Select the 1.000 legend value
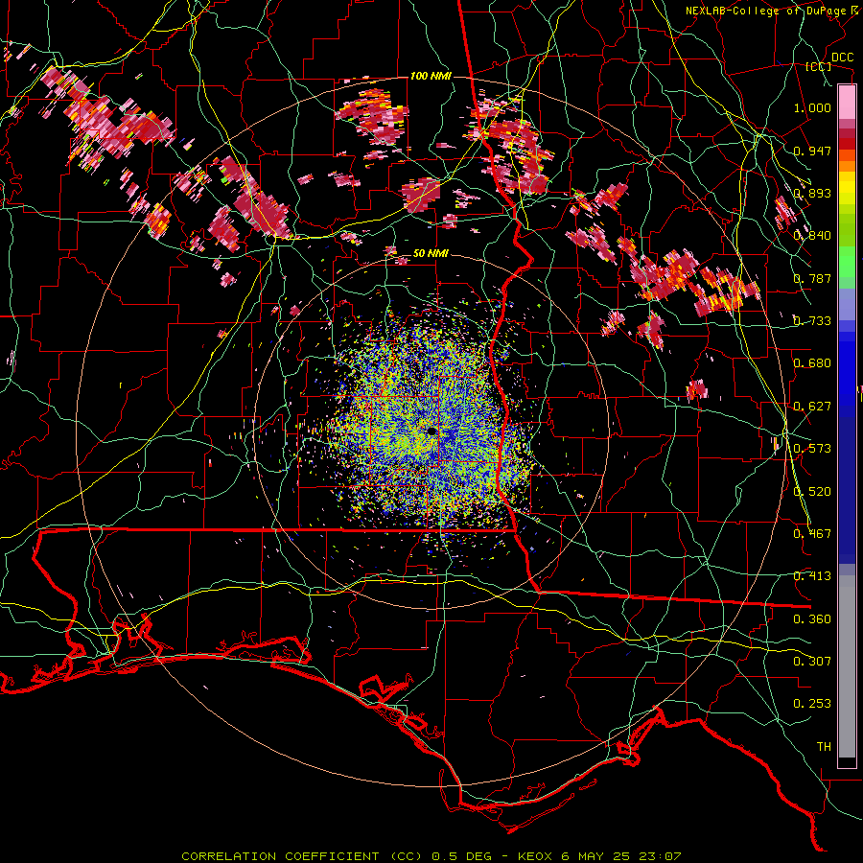This screenshot has height=863, width=863. point(812,107)
